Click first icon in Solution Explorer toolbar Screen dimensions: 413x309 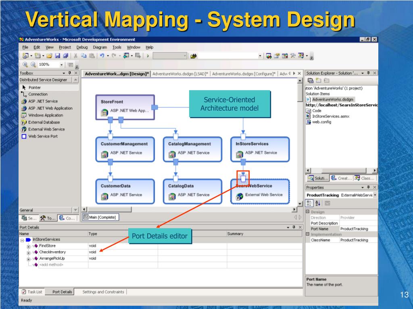pos(311,80)
